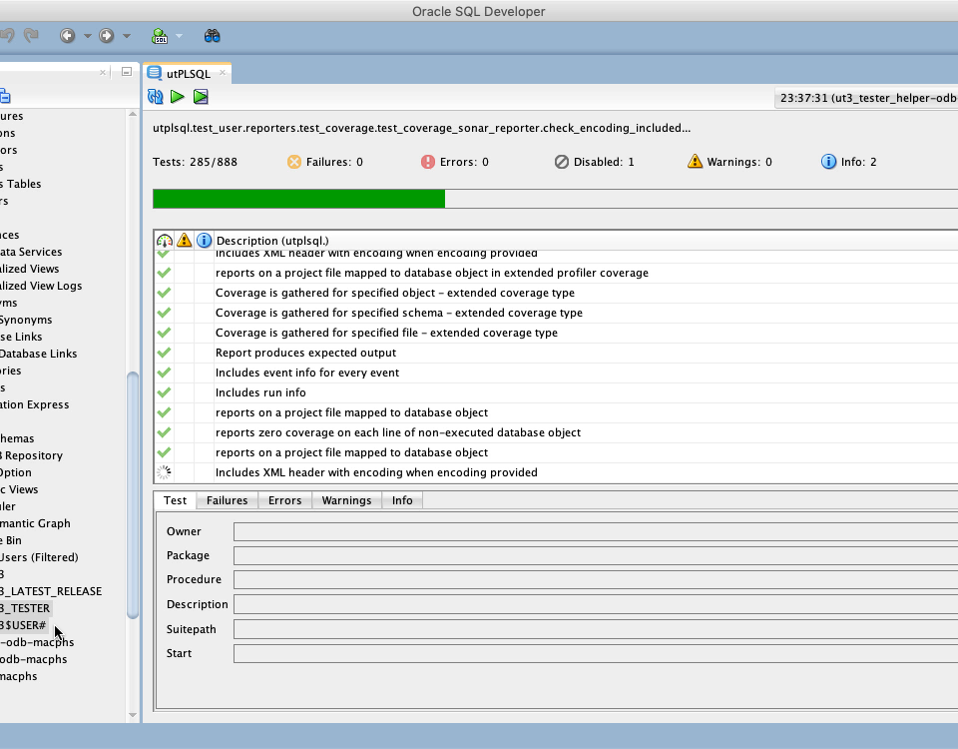Click the tree scrollbar up arrow
The height and width of the screenshot is (749, 958).
click(x=133, y=114)
